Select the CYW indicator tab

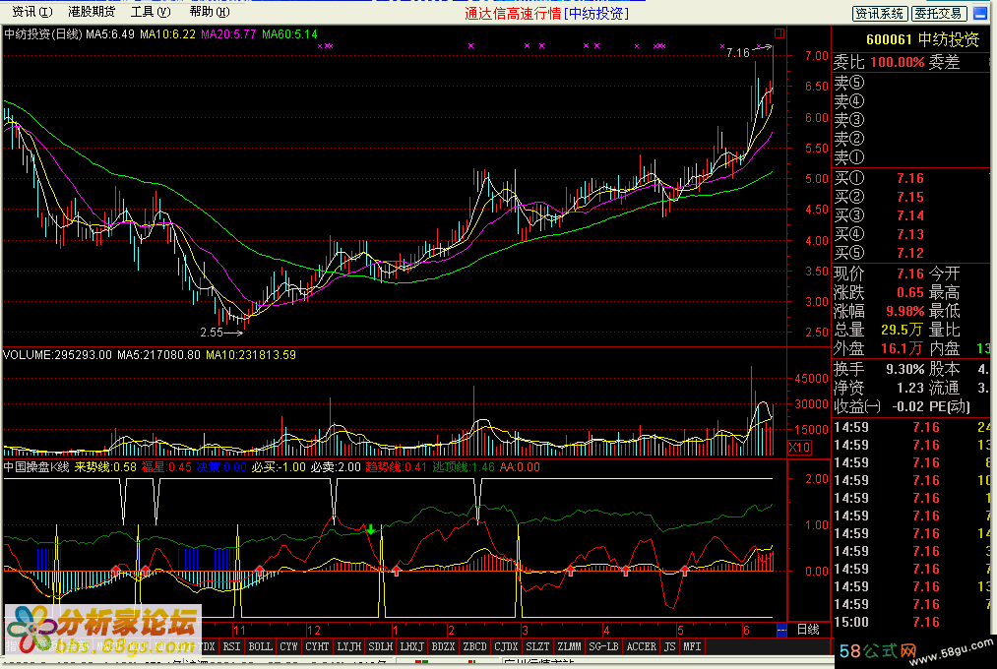click(x=288, y=646)
